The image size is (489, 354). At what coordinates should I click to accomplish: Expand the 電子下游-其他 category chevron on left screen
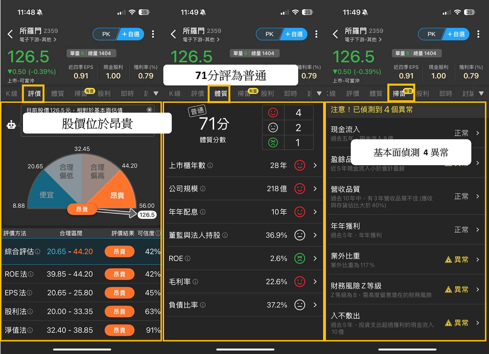(x=55, y=39)
